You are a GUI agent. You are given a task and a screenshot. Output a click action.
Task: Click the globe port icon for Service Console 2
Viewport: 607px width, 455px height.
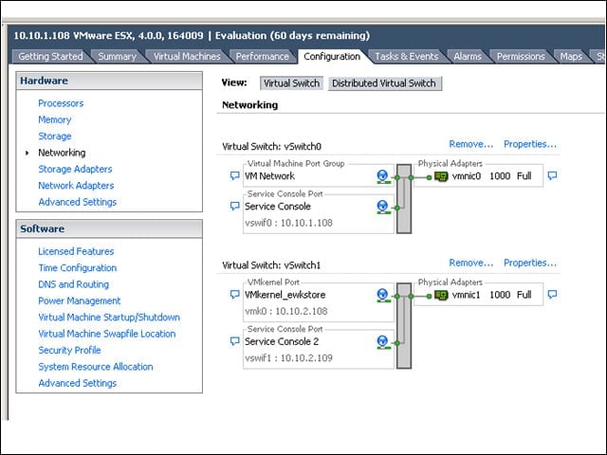(382, 342)
